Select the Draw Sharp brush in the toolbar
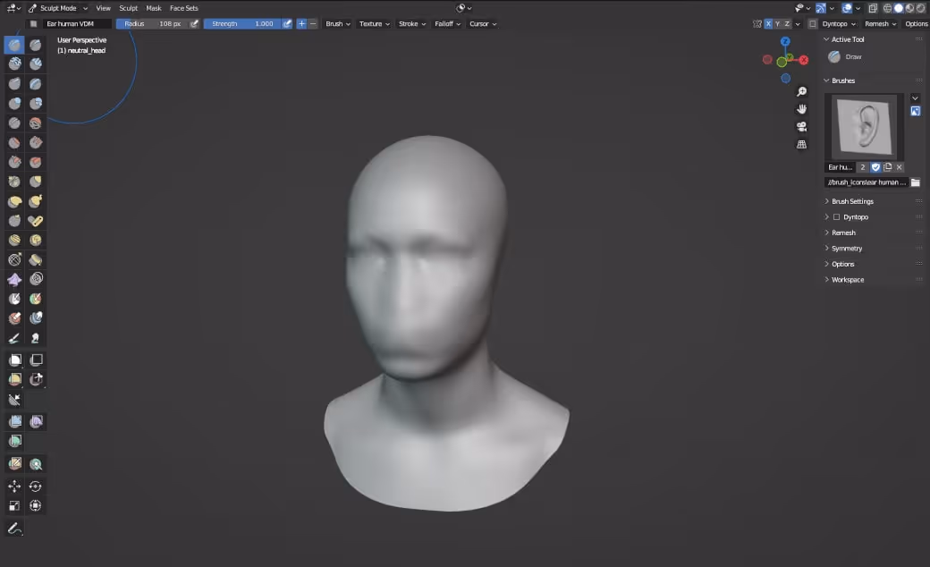 (x=36, y=43)
